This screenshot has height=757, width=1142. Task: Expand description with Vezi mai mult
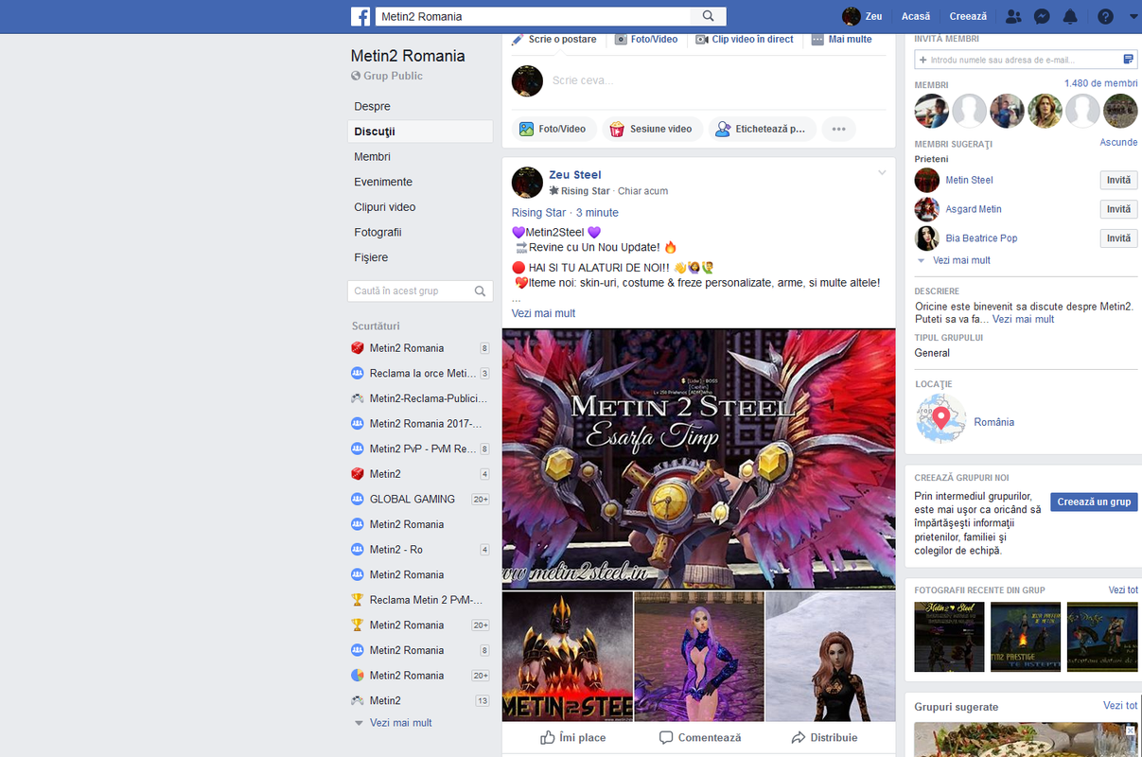1023,319
